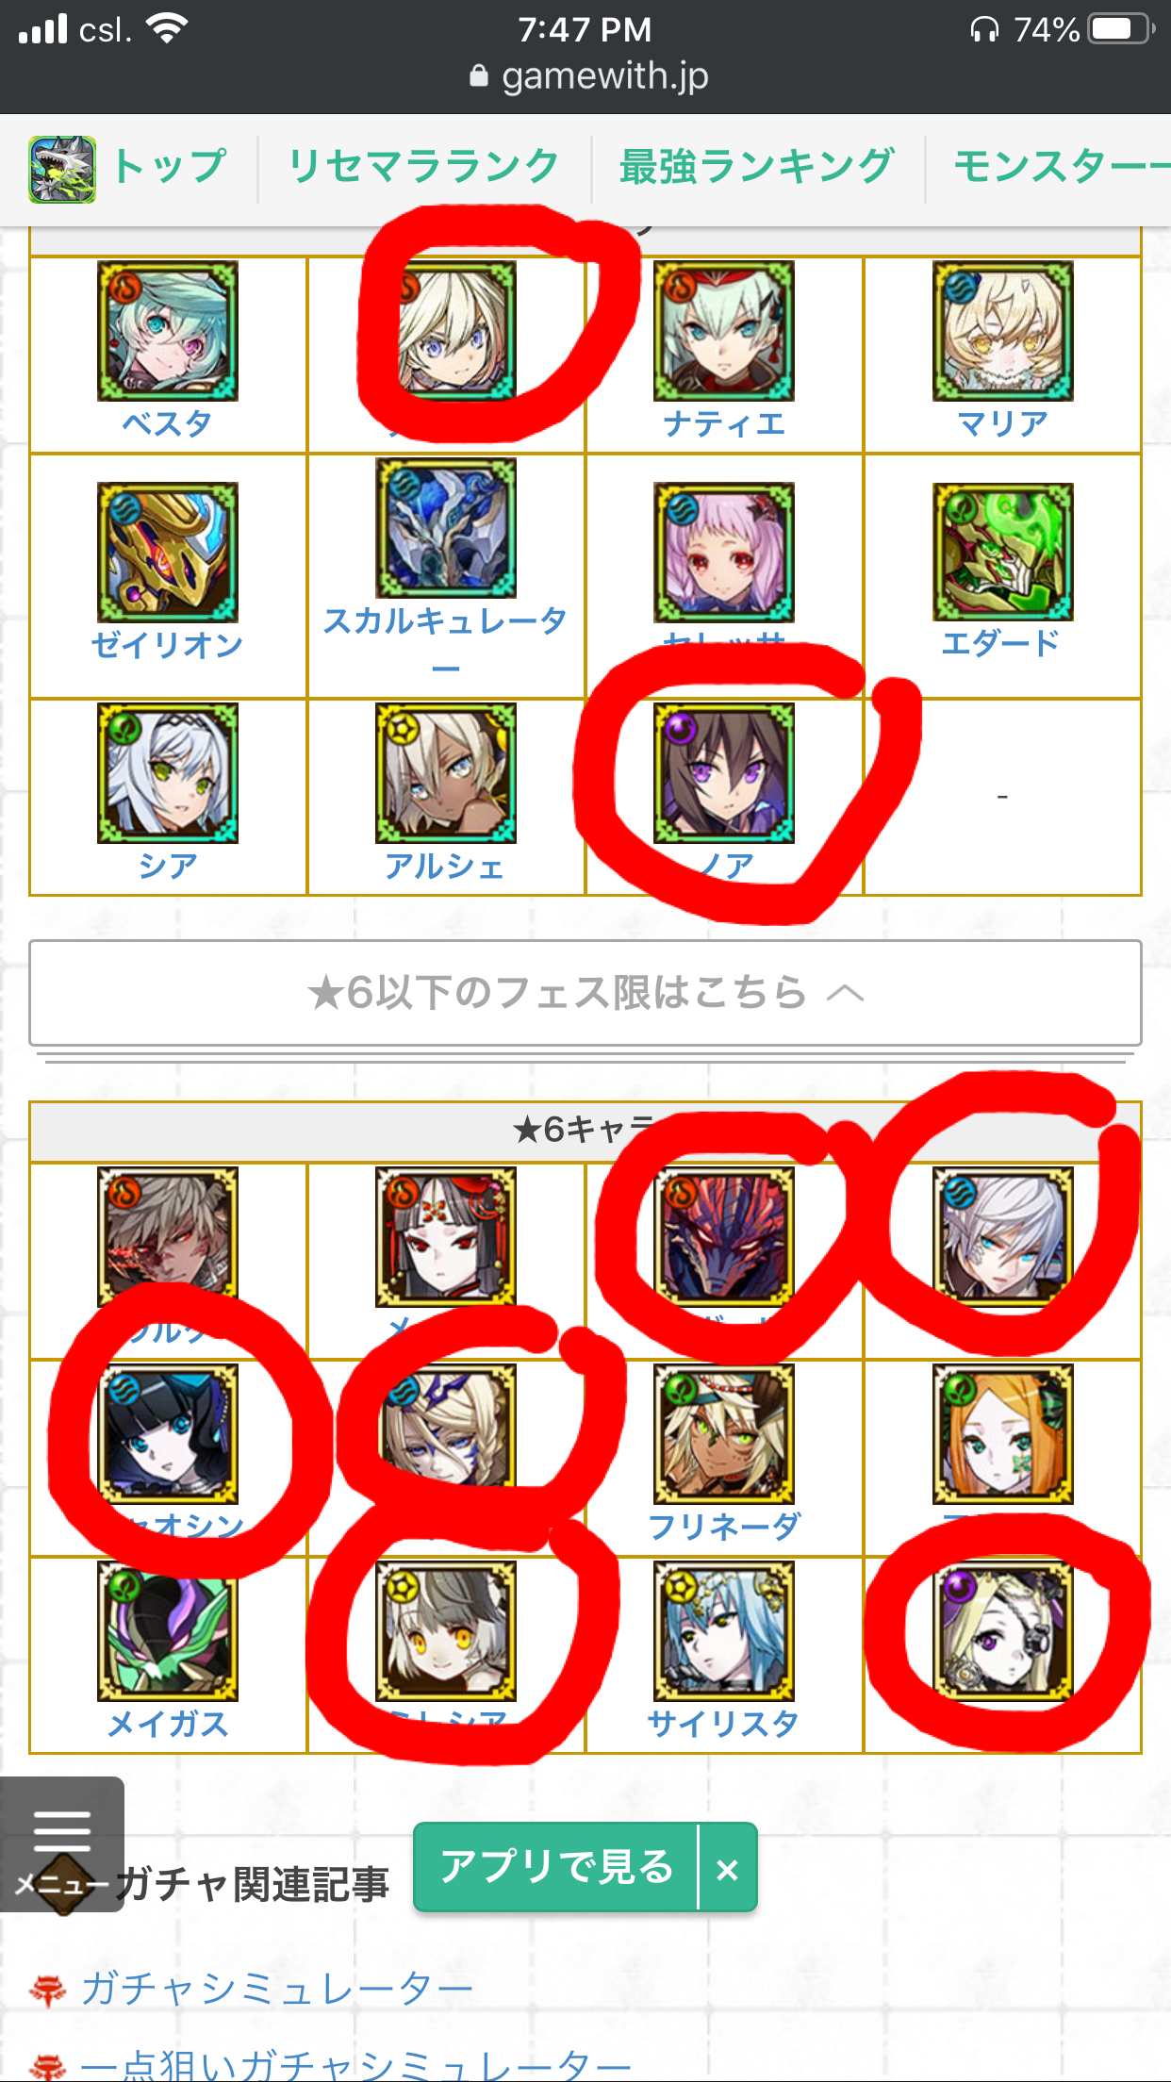
Task: Tap the アプリで見る button
Action: (556, 1867)
